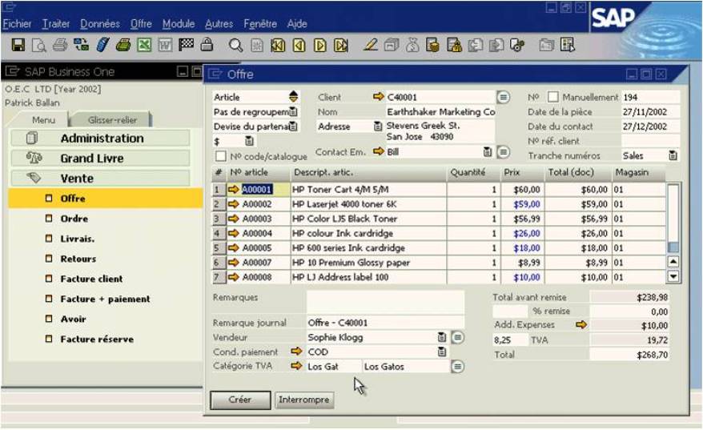Click the round icon beside Los Gatos
This screenshot has width=703, height=430.
pyautogui.click(x=457, y=366)
